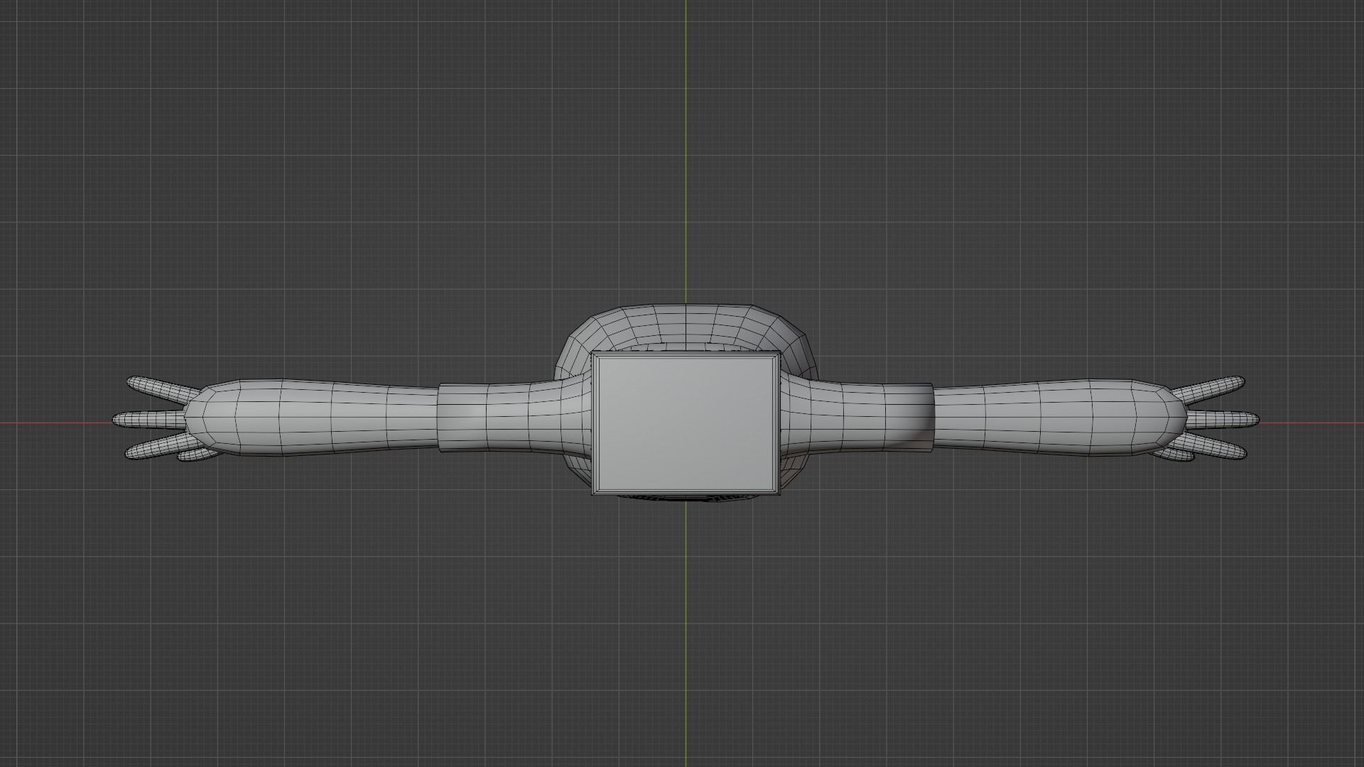Click the left upper-arm sleeve segment
1364x767 pixels.
tap(515, 418)
